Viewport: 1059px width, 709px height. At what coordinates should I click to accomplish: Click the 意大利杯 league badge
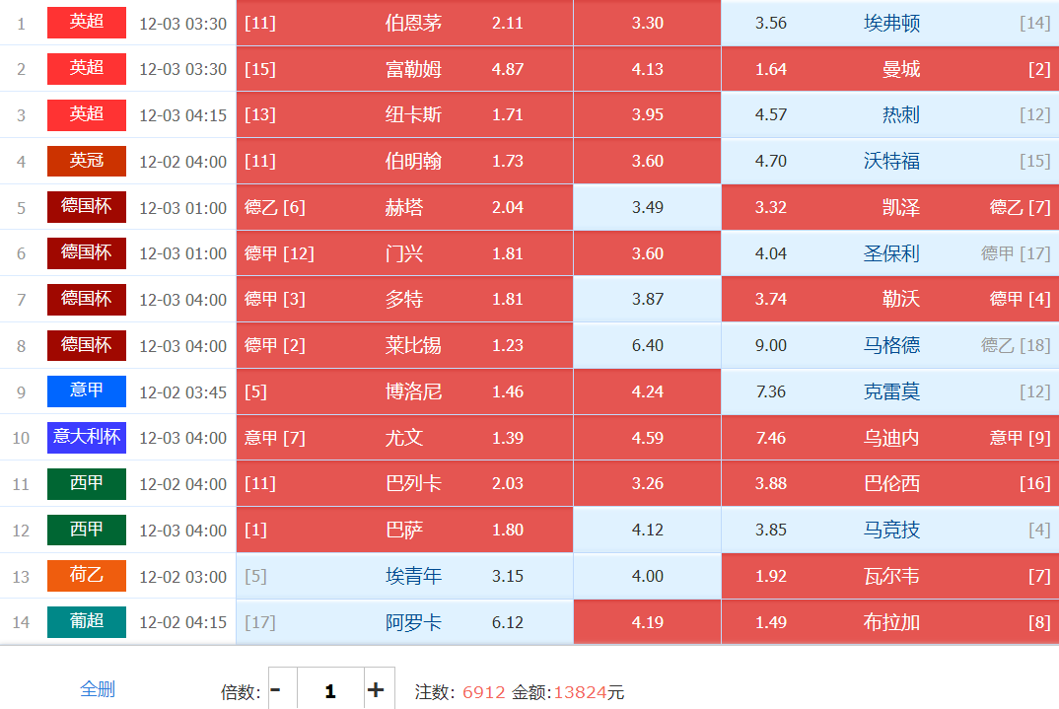point(87,437)
